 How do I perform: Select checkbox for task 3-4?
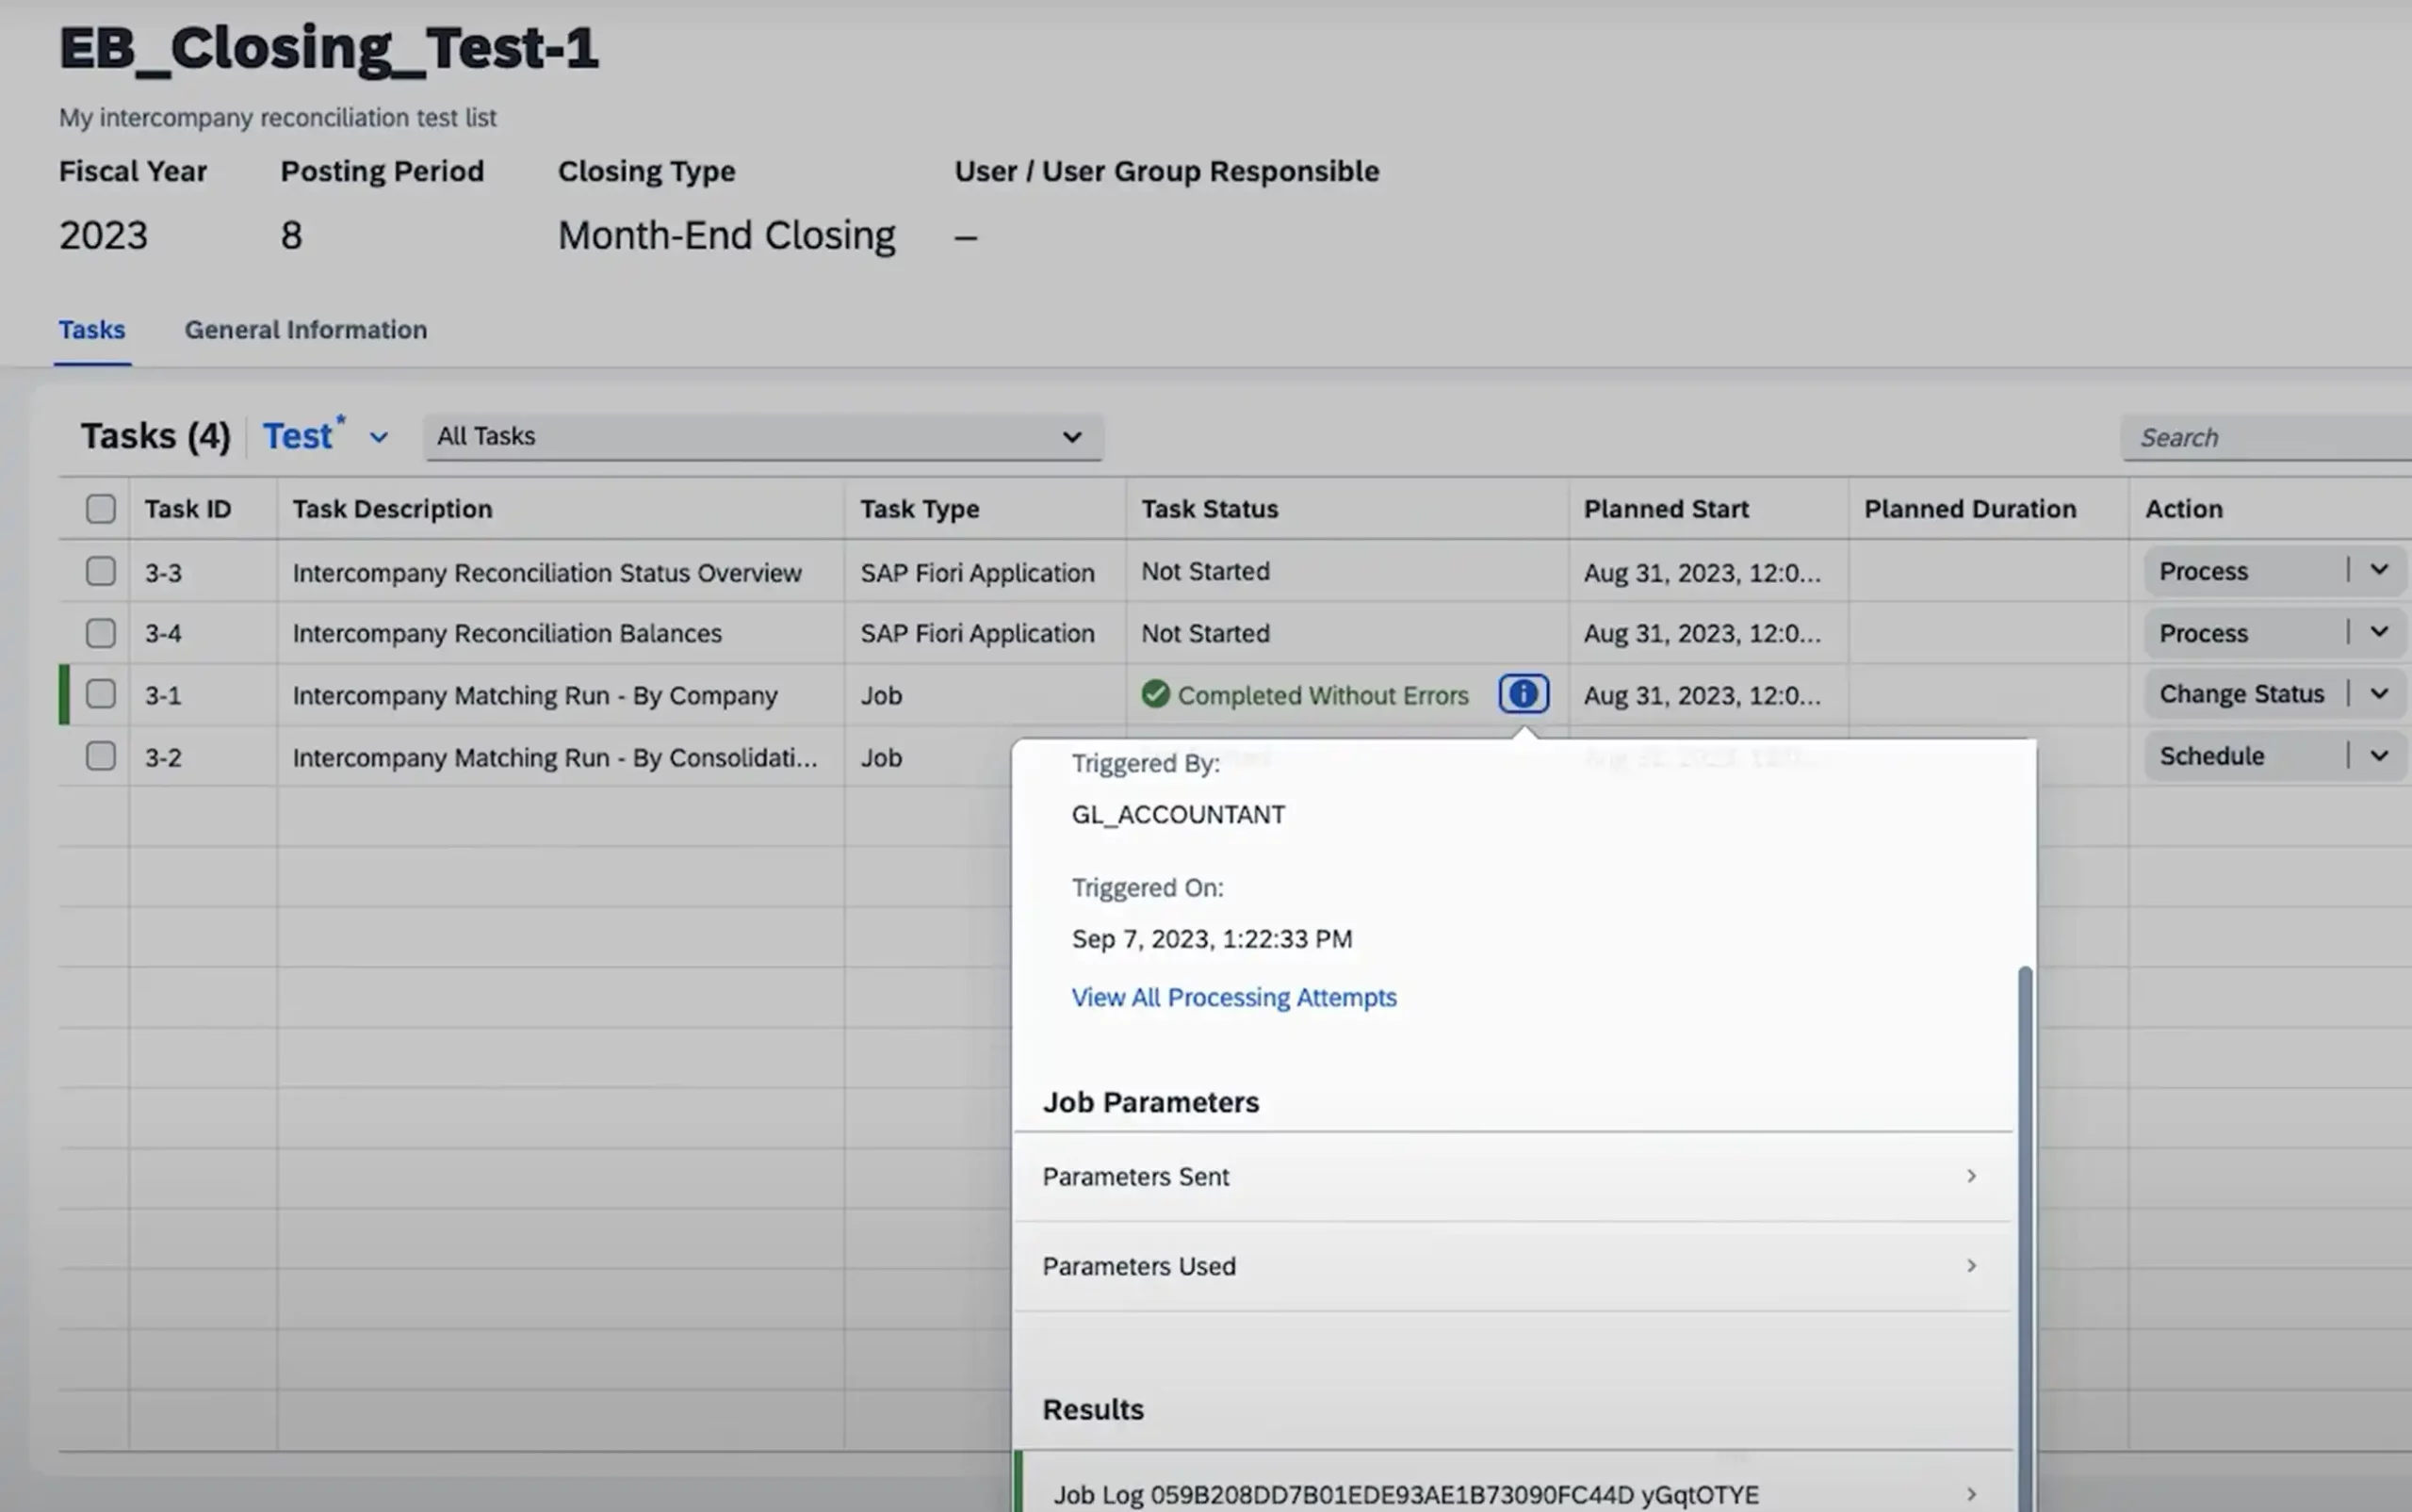coord(101,633)
